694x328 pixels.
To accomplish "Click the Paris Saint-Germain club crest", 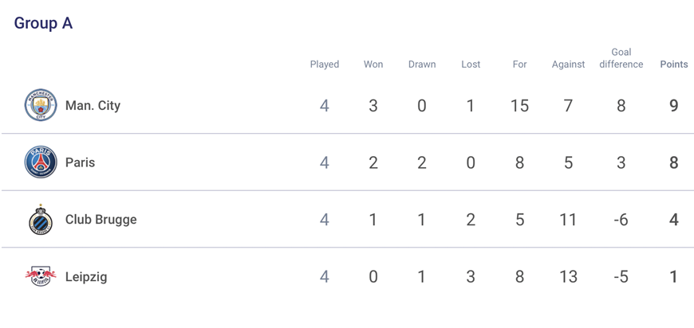I will [41, 162].
